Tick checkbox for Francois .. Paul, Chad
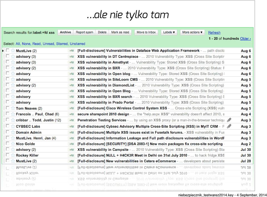The height and width of the screenshot is (197, 267). [x=8, y=114]
